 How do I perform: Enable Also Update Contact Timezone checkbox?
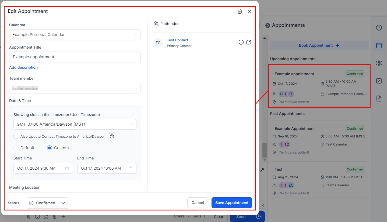point(16,136)
